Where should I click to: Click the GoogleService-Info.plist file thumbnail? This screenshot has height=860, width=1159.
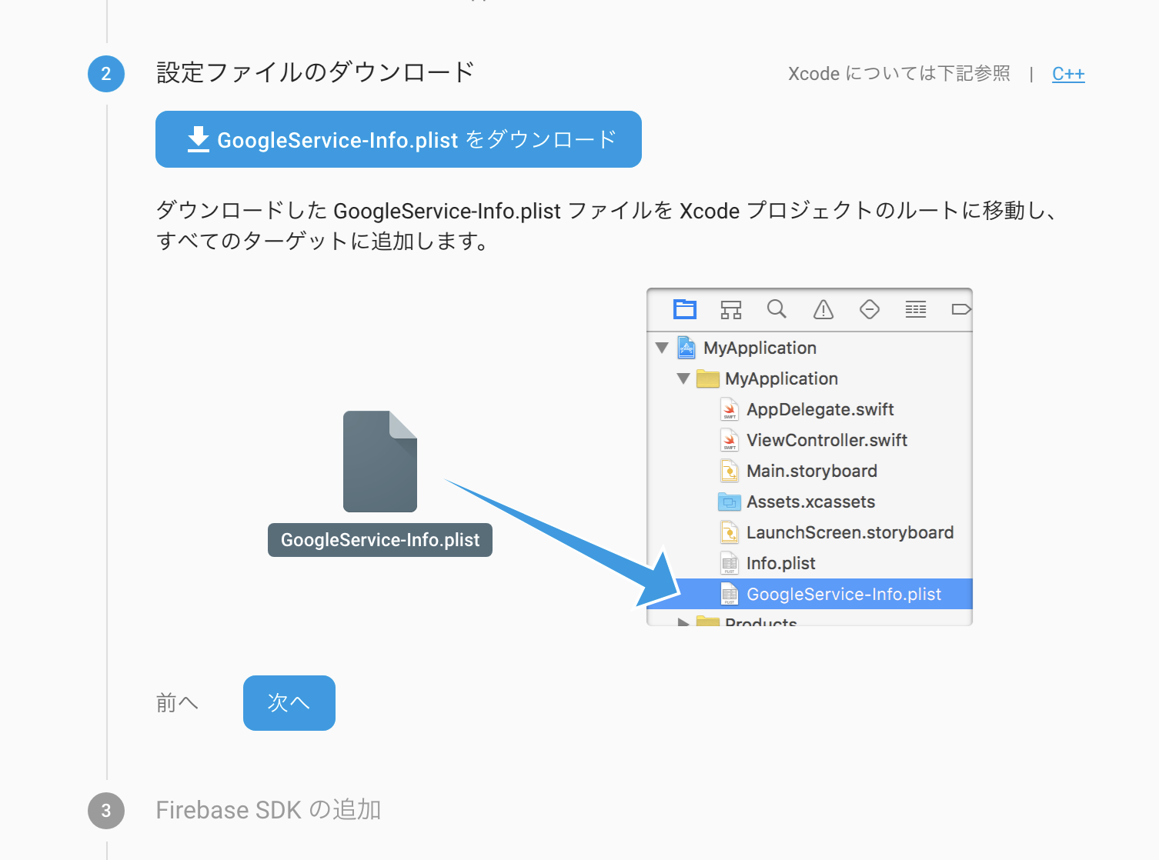(x=379, y=462)
